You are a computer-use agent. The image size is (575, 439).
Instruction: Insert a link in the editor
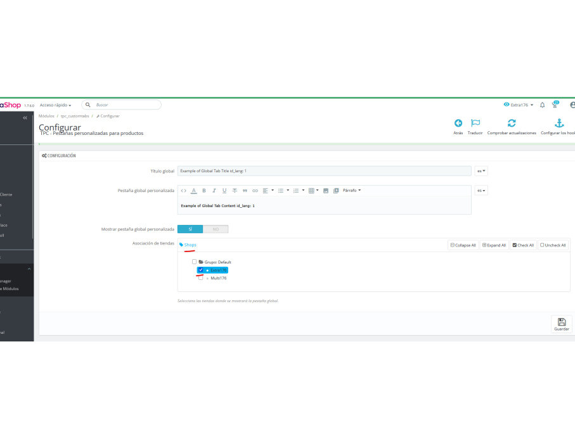(x=255, y=191)
